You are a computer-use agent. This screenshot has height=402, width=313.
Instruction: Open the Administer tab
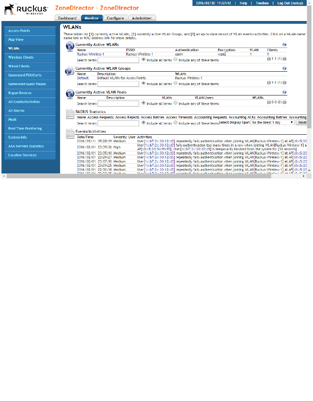tap(142, 18)
